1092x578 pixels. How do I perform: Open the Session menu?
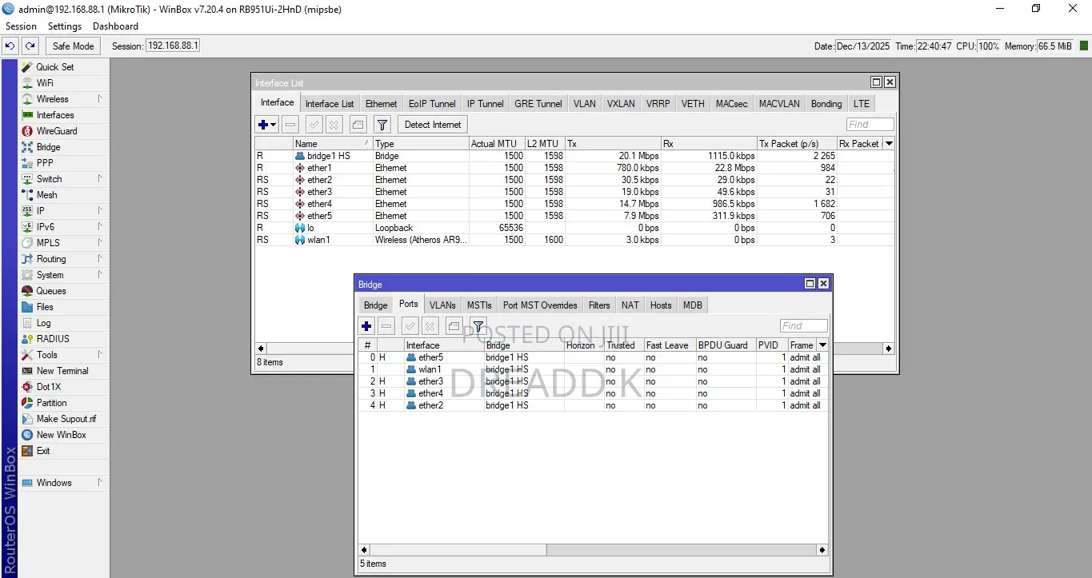pos(21,26)
